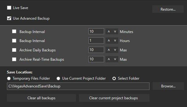This screenshot has width=187, height=107.
Task: Uncheck Use Advanced Backup
Action: (x=9, y=18)
